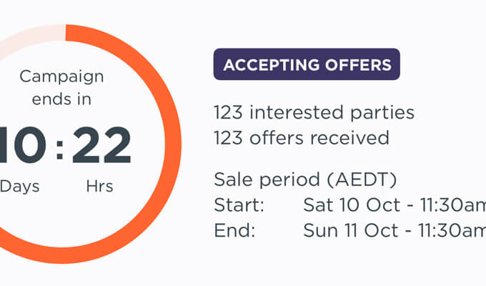486x286 pixels.
Task: Click the Hrs label under countdown
Action: click(x=99, y=186)
